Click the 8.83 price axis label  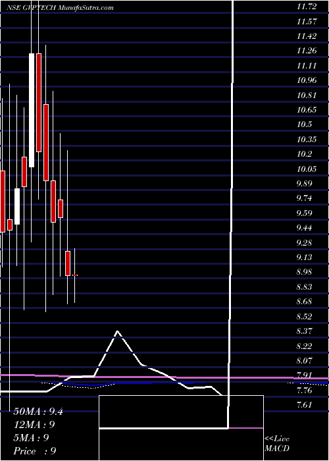[304, 287]
